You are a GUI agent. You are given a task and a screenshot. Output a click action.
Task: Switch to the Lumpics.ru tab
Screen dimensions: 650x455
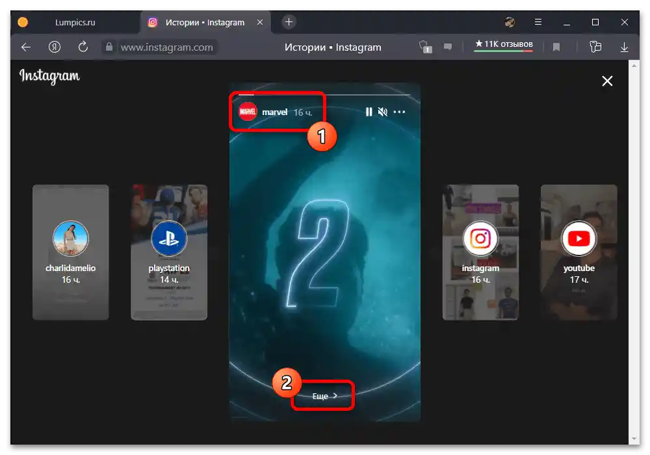click(x=75, y=22)
